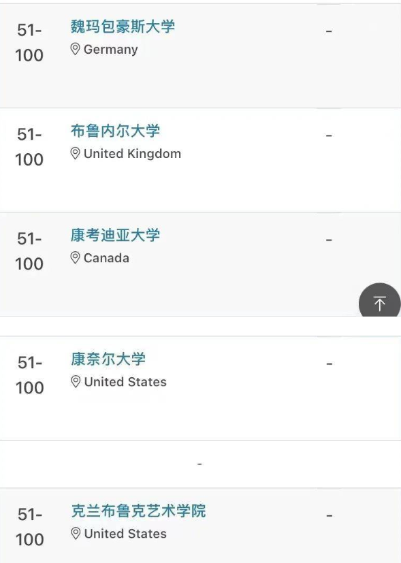Image resolution: width=401 pixels, height=563 pixels.
Task: Click the rank 51-100 of 克兰布鲁克艺术学院
Action: click(x=30, y=527)
